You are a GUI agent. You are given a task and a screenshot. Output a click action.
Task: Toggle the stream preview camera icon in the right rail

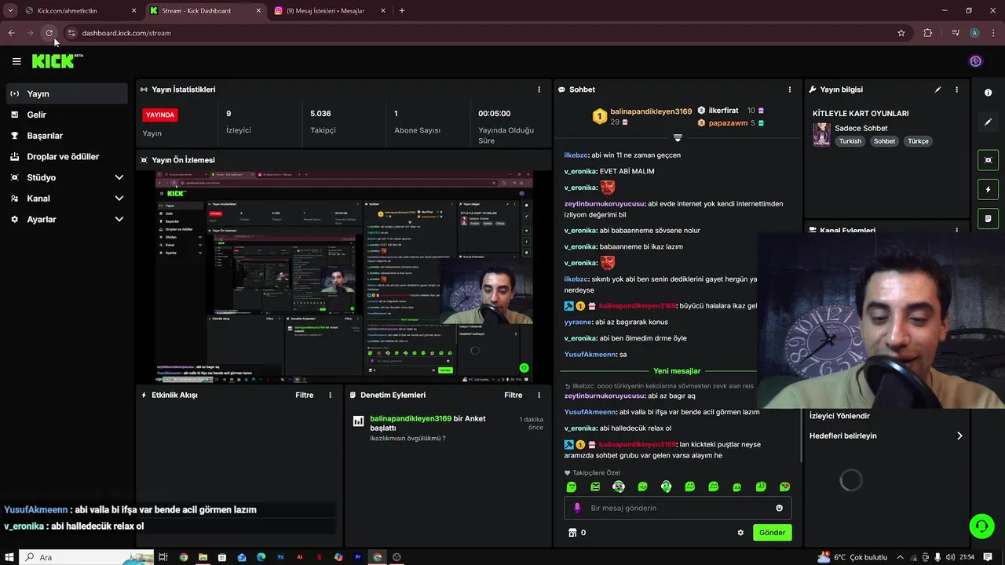988,160
